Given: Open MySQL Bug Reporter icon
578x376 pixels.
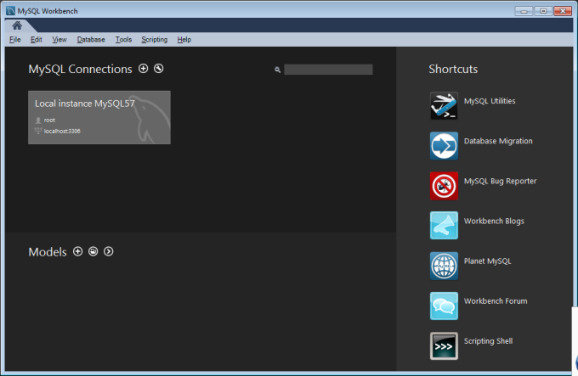Looking at the screenshot, I should 444,186.
